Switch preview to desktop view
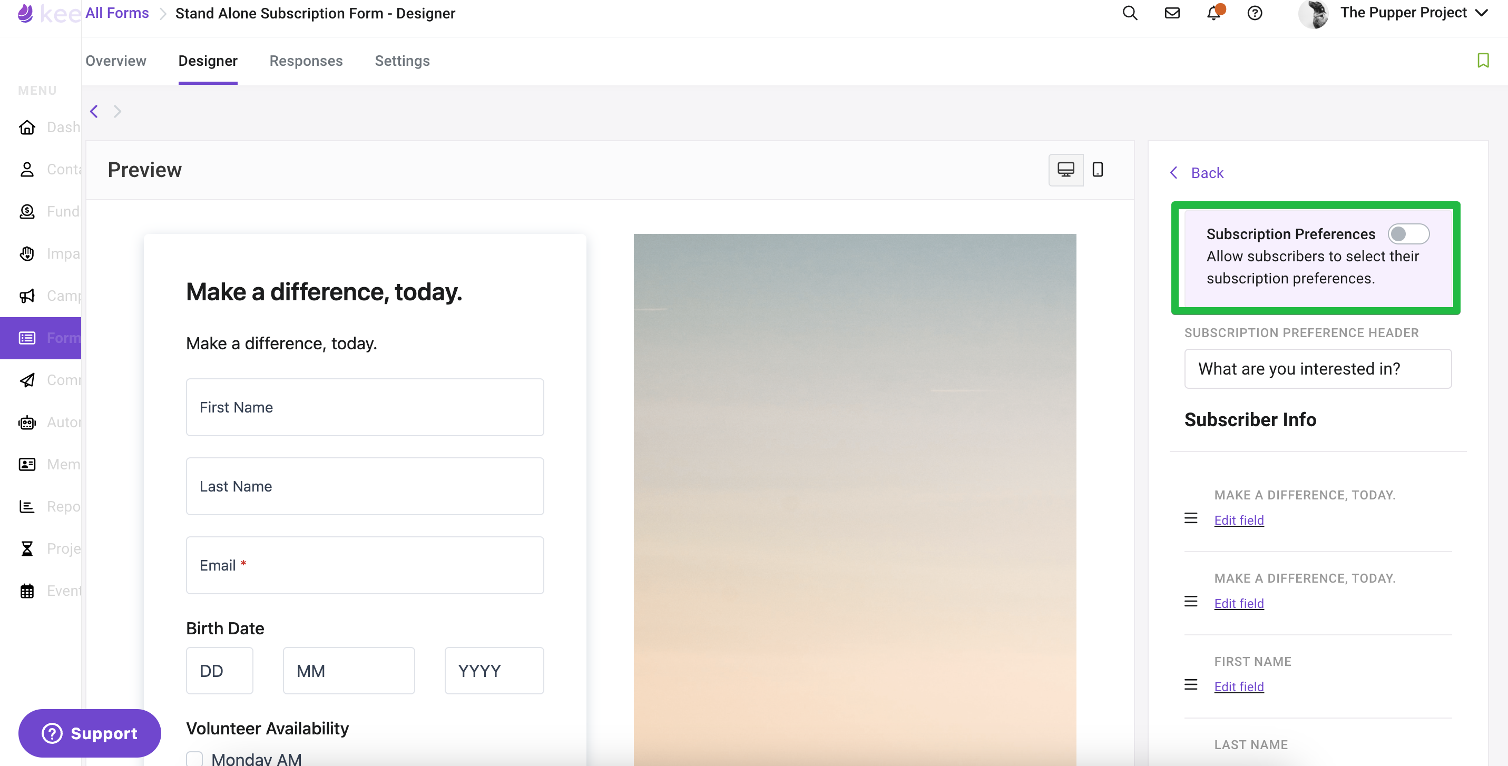Image resolution: width=1508 pixels, height=766 pixels. [x=1065, y=170]
